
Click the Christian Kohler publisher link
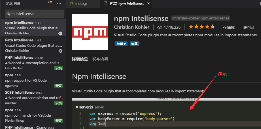click(132, 27)
